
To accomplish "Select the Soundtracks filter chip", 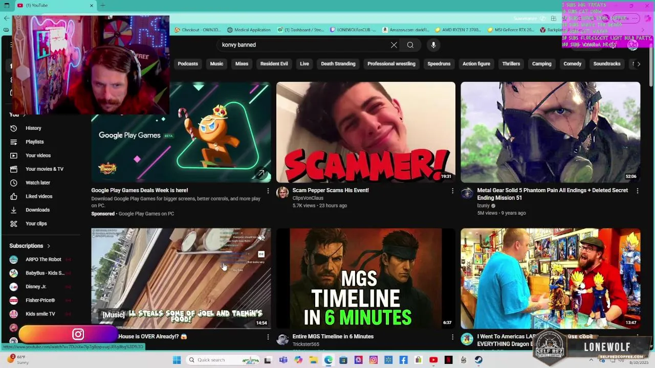I will tap(607, 64).
